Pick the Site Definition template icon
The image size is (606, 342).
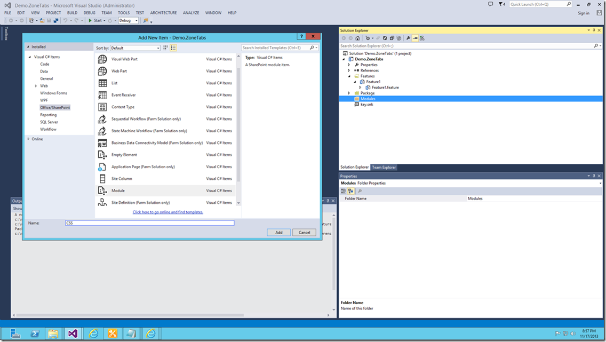click(x=102, y=202)
